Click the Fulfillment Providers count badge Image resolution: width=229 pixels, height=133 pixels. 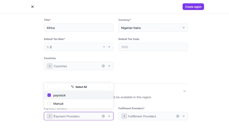124,116
